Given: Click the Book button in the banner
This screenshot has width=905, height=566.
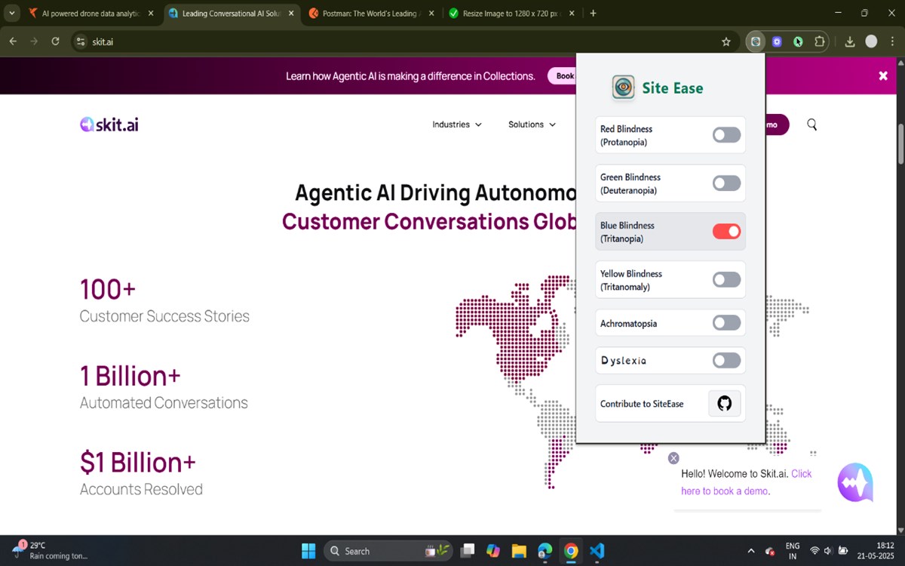Looking at the screenshot, I should coord(563,75).
